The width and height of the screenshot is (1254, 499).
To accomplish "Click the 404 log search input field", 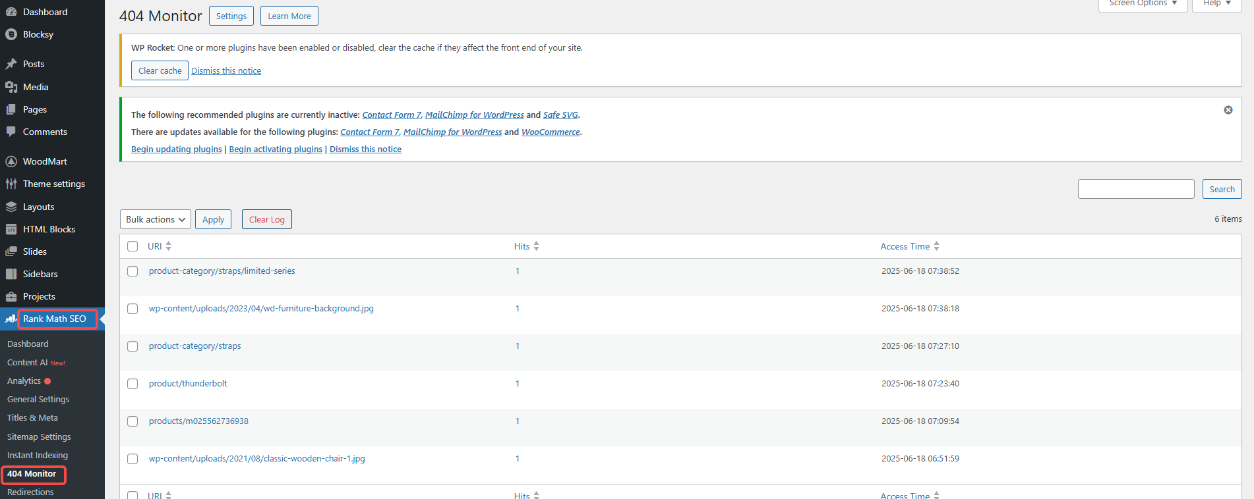I will click(x=1135, y=189).
